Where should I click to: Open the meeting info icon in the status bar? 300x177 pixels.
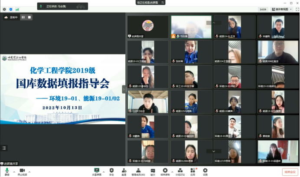click(x=4, y=9)
